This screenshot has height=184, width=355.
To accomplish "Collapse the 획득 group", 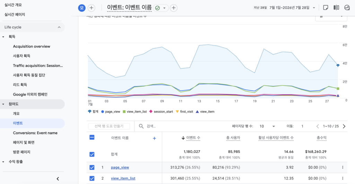I will pyautogui.click(x=3, y=37).
